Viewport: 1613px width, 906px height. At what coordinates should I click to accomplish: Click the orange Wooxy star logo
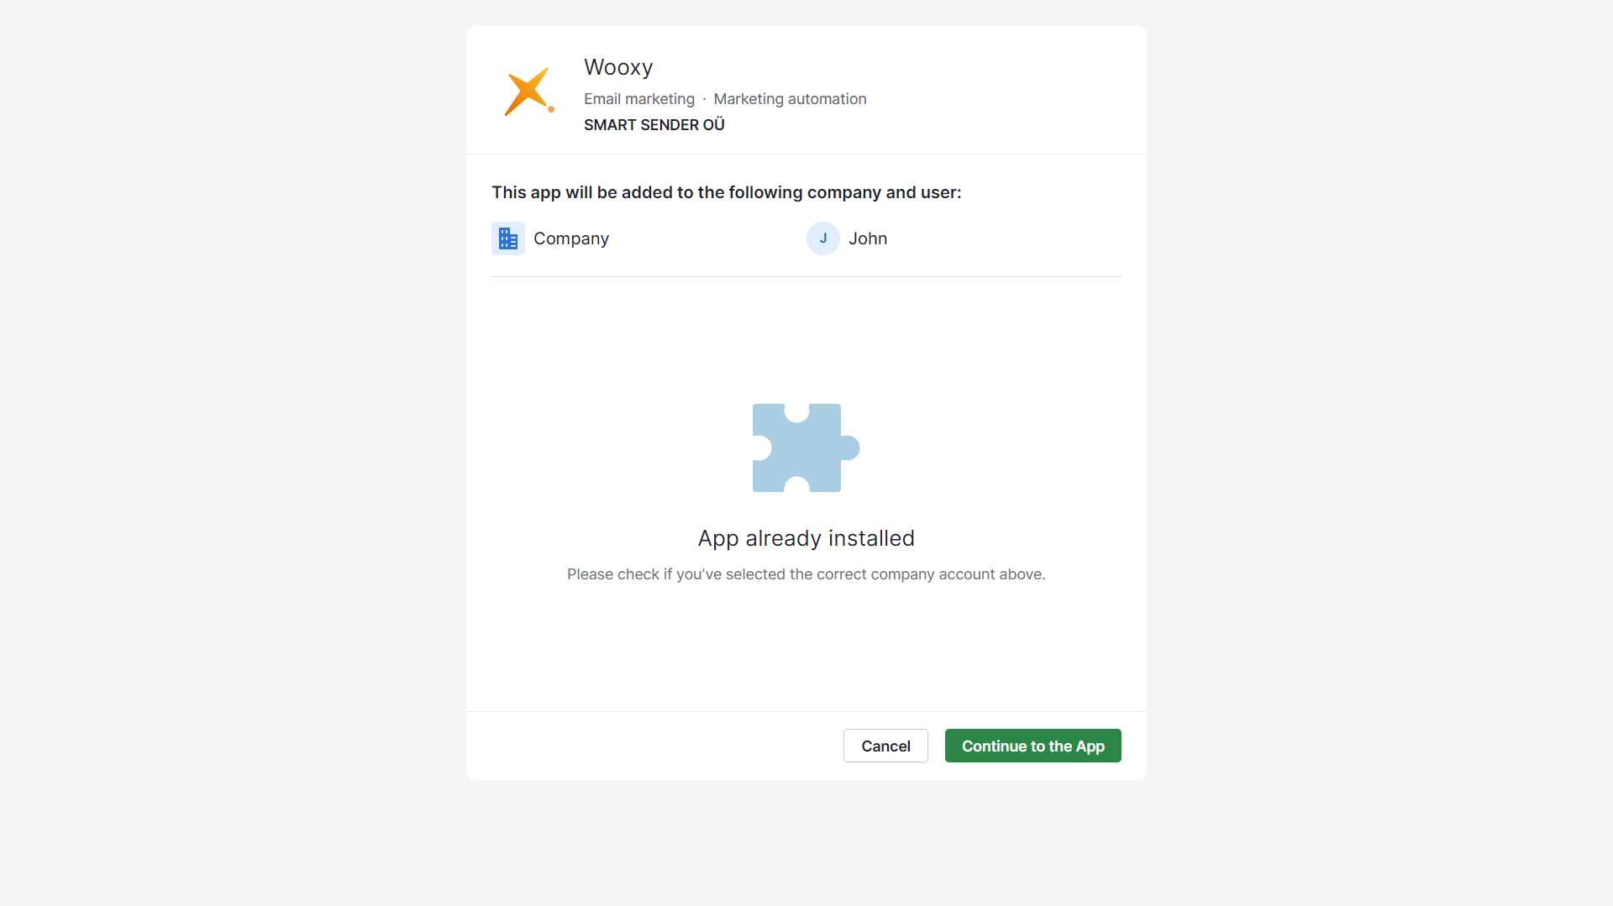(x=527, y=91)
